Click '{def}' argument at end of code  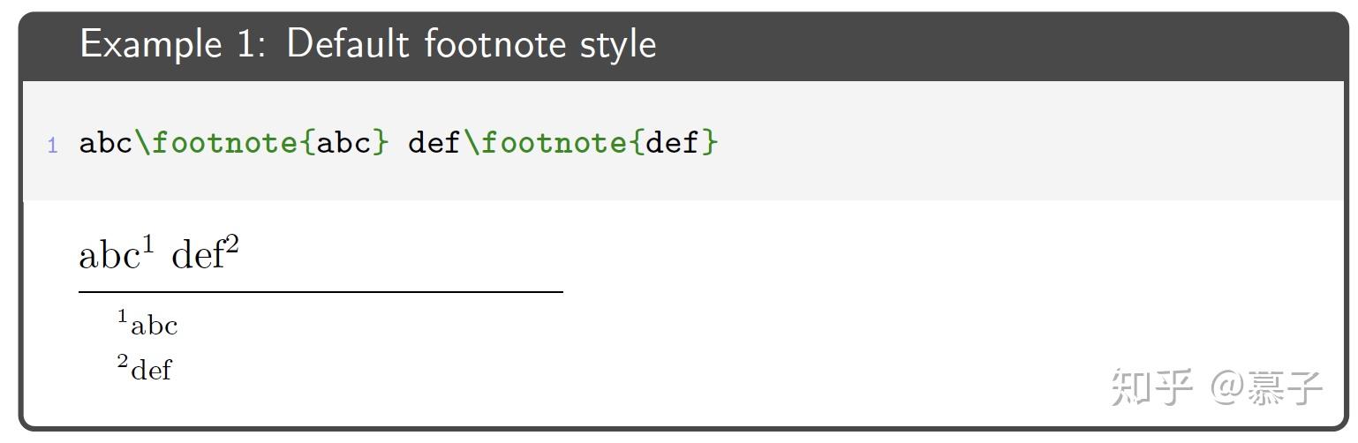point(674,142)
